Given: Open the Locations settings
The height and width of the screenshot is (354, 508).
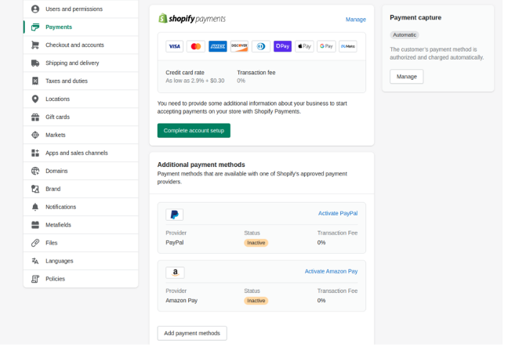Looking at the screenshot, I should click(x=81, y=99).
